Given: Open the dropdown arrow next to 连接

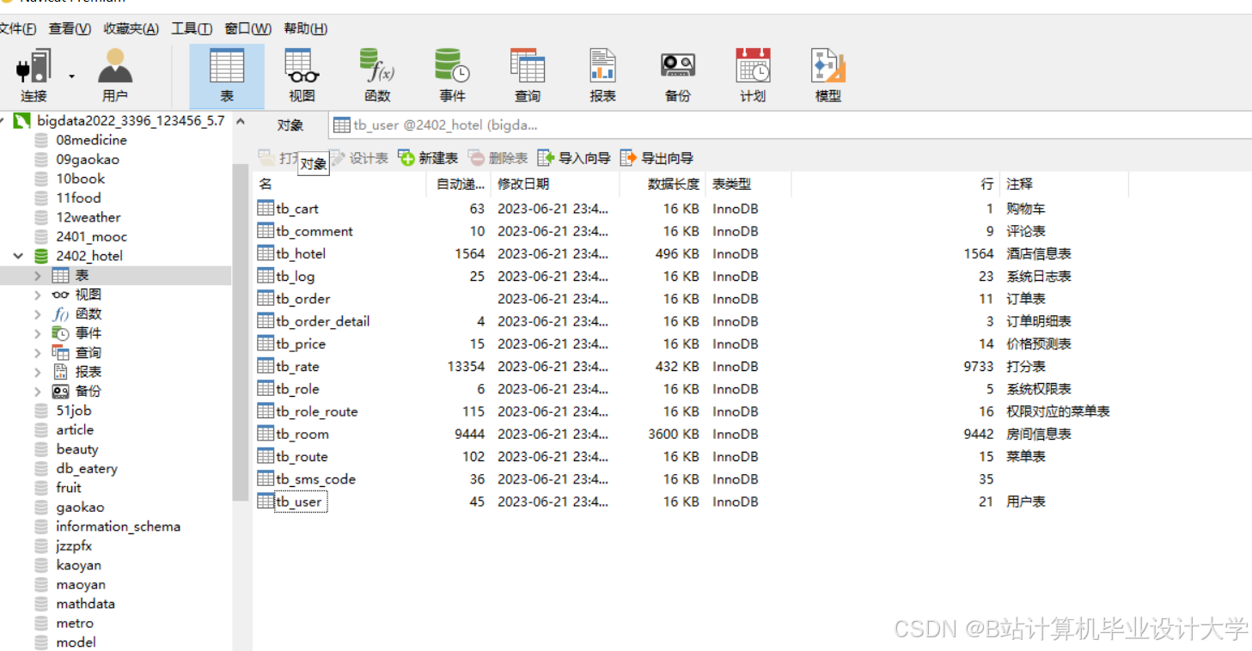Looking at the screenshot, I should tap(72, 77).
